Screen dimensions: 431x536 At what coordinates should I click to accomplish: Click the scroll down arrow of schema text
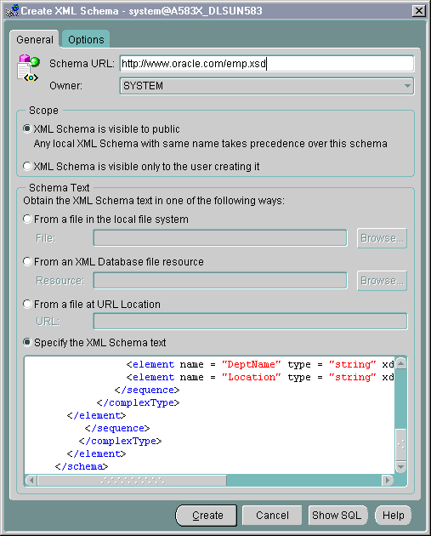[401, 466]
